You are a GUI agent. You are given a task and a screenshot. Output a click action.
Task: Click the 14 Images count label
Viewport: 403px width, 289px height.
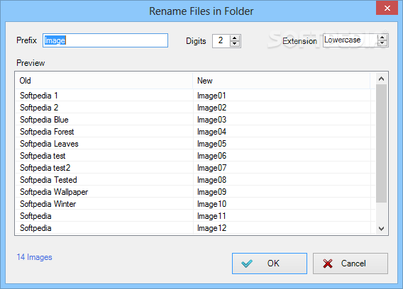click(35, 257)
